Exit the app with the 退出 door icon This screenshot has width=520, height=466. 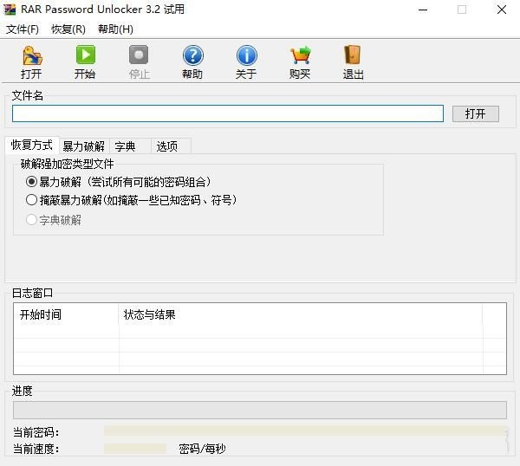pyautogui.click(x=352, y=55)
